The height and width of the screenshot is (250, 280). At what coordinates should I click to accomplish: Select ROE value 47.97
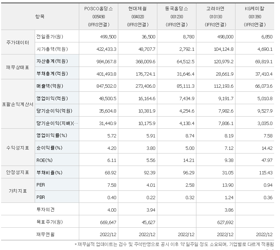pyautogui.click(x=267, y=160)
